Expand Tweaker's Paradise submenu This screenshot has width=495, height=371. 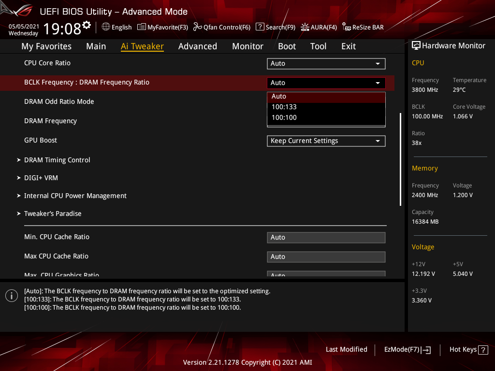click(53, 214)
